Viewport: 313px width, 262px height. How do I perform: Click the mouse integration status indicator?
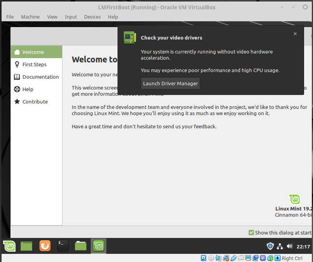pos(270,258)
